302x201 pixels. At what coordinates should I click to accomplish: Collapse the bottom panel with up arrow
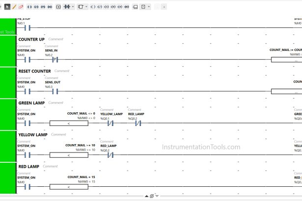point(146,196)
